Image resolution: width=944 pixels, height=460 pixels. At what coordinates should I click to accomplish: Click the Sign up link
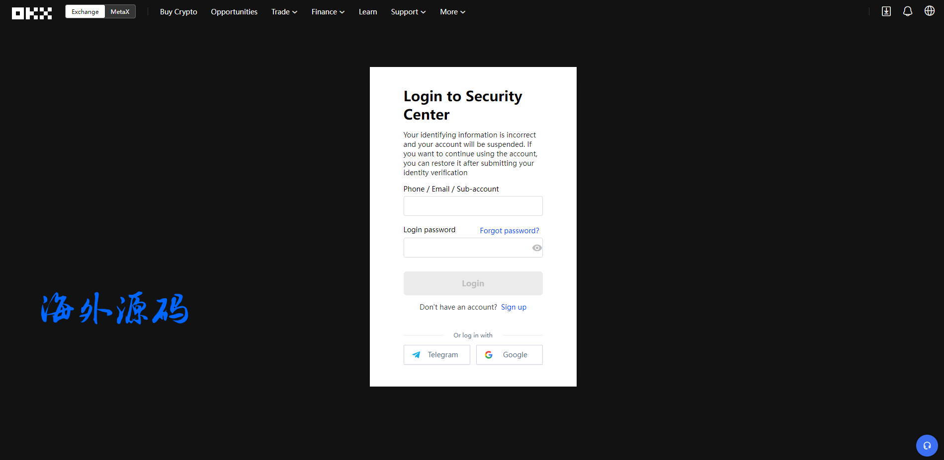(514, 307)
